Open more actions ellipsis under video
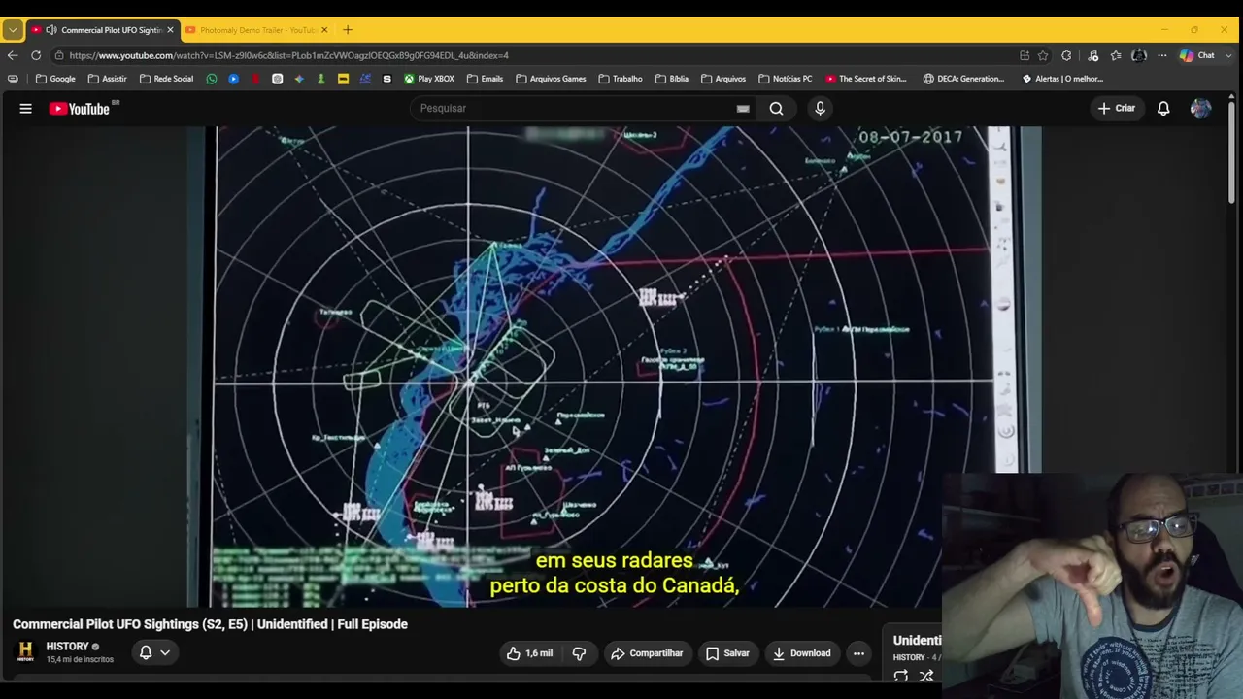The width and height of the screenshot is (1243, 699). pyautogui.click(x=858, y=653)
